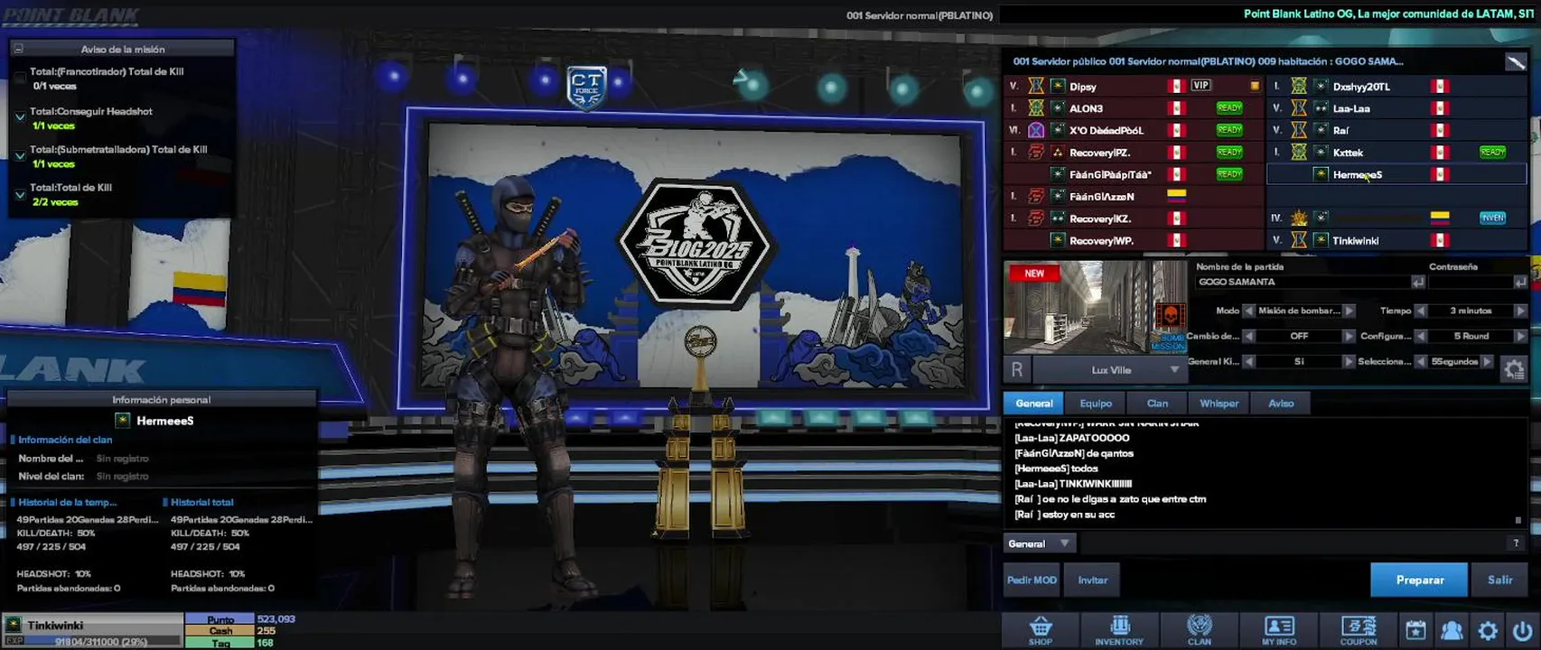Click X'O DèéadPòóL's READY indicator
Viewport: 1541px width, 650px height.
[1229, 130]
